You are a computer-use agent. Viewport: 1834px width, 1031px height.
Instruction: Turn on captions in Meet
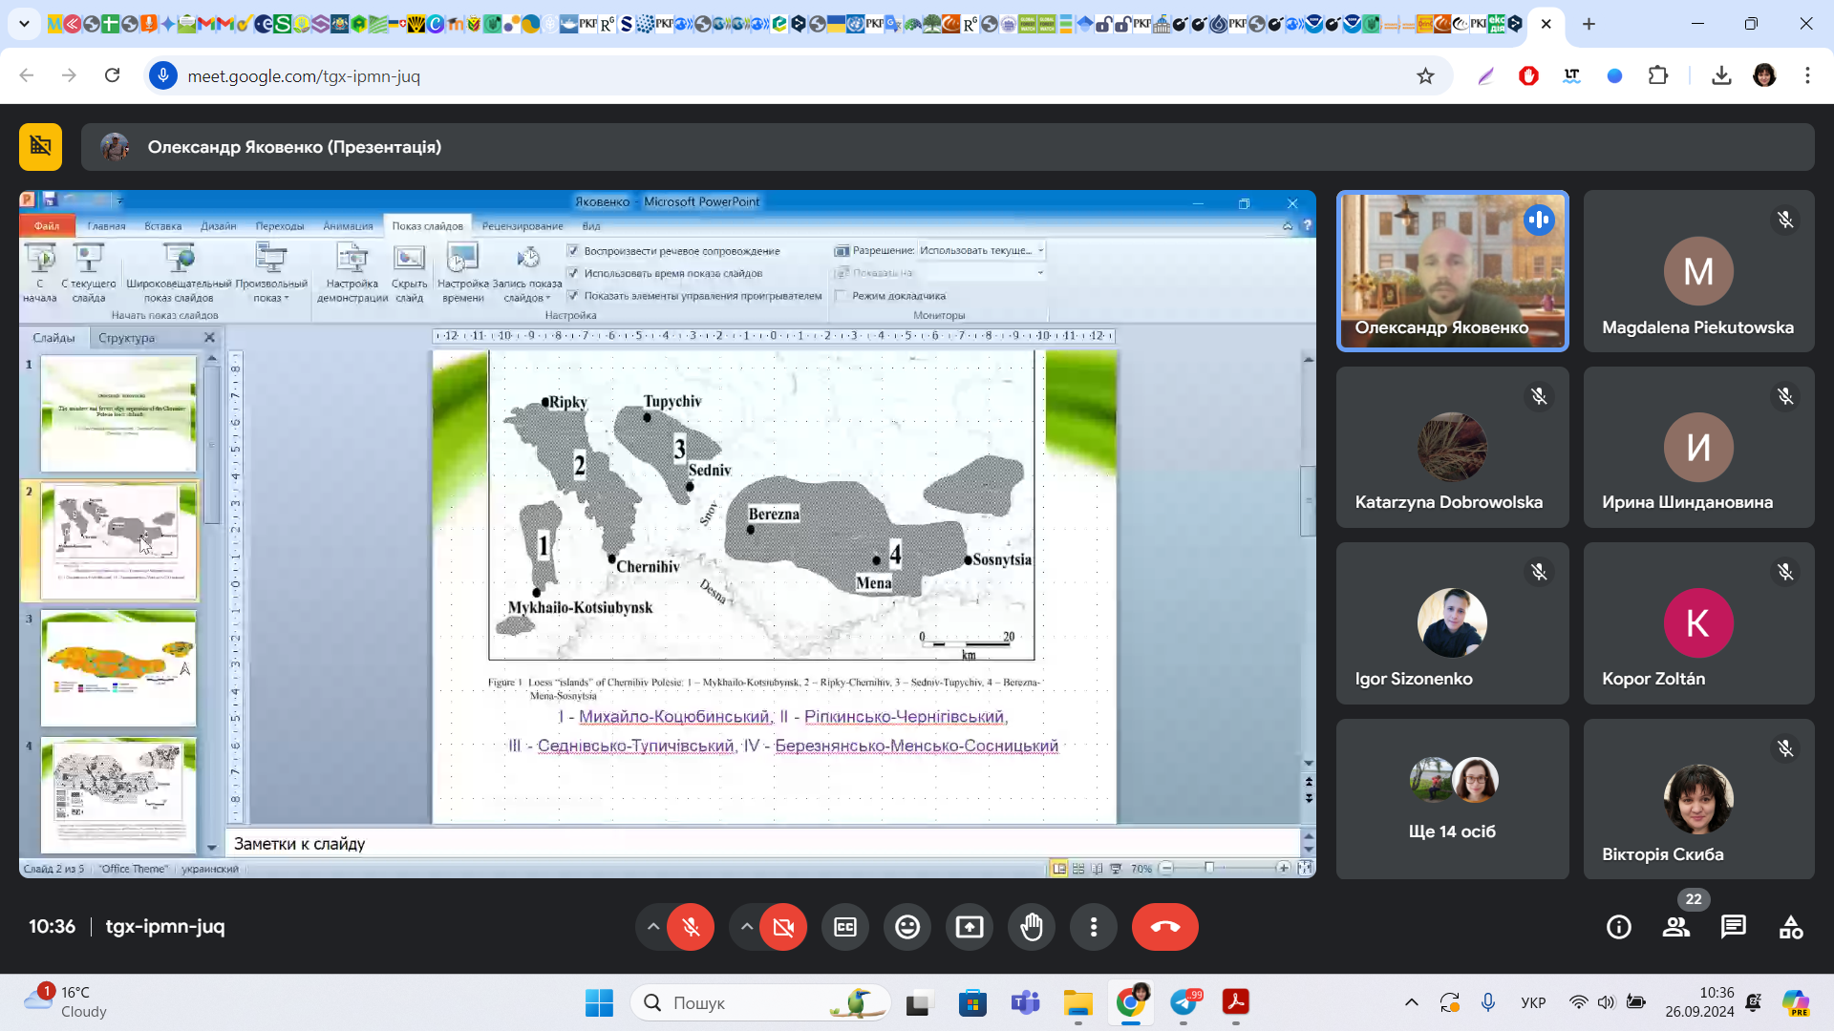[x=845, y=927]
